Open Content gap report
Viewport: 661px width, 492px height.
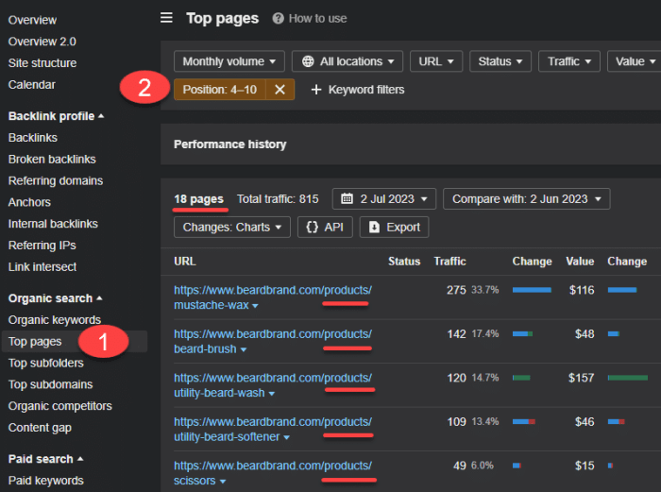(40, 427)
